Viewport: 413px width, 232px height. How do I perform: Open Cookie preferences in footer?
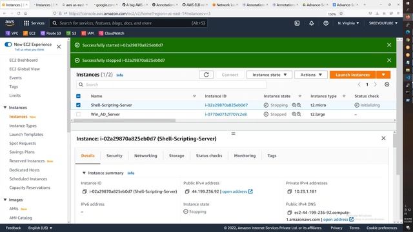coord(381,227)
